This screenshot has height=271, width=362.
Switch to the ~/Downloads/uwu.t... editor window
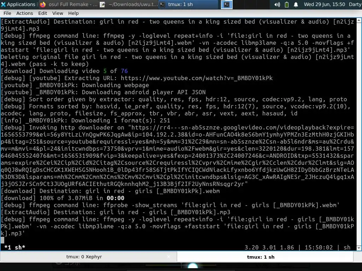tap(129, 4)
